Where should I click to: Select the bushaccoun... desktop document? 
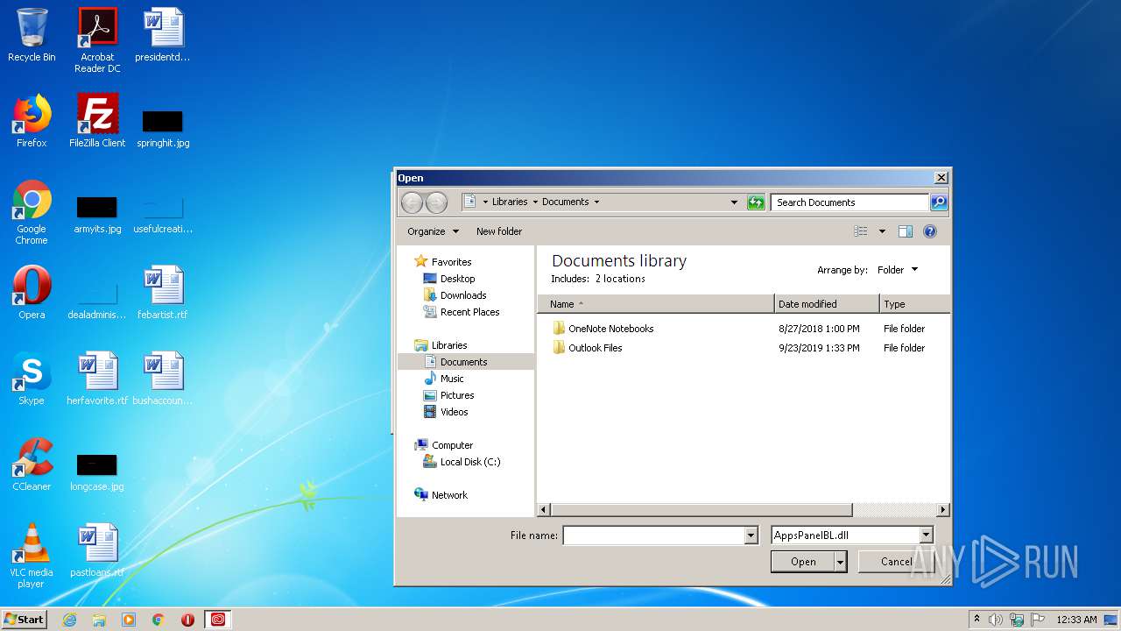[163, 379]
